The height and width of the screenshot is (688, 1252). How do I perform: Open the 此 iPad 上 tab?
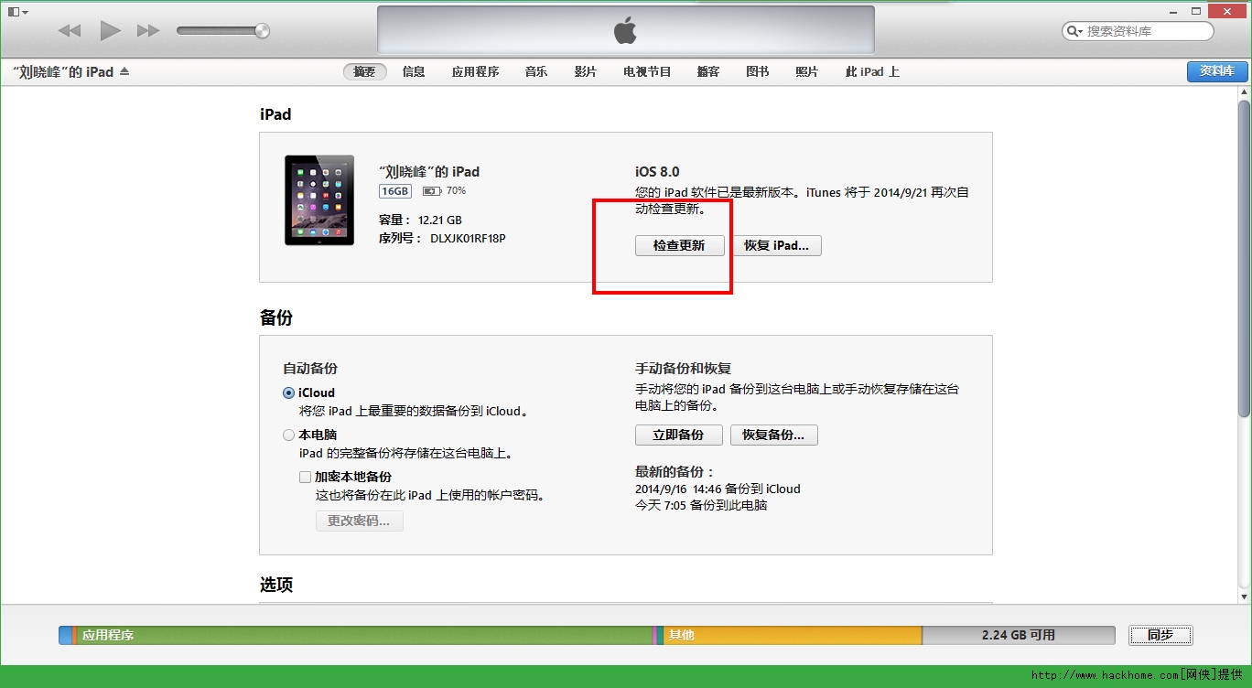[x=872, y=71]
